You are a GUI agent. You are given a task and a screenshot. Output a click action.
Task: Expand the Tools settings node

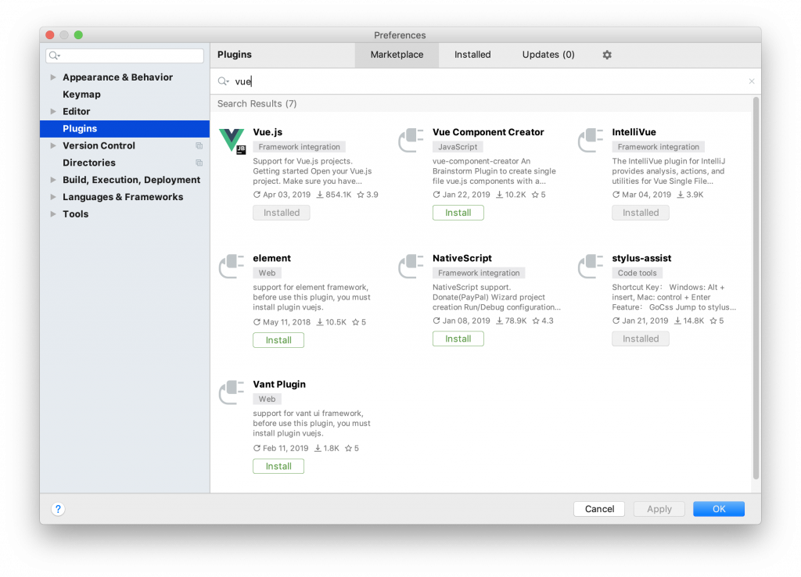point(53,214)
